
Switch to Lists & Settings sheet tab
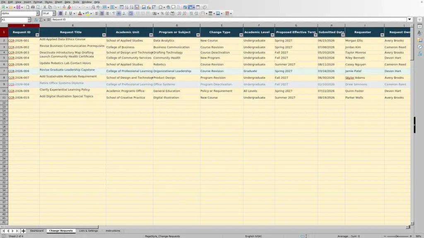(89, 231)
